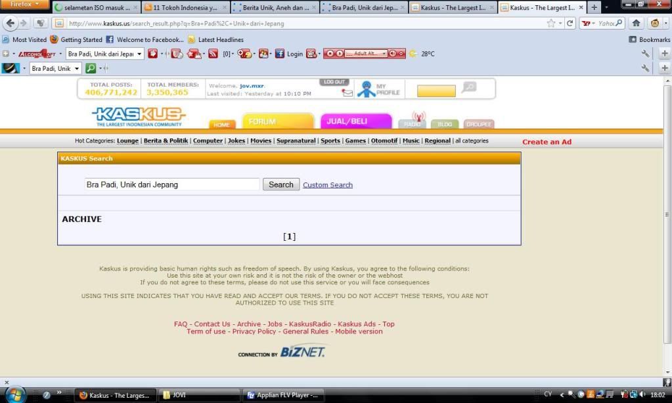This screenshot has width=672, height=403.
Task: Click the volume speaker tray icon
Action: click(642, 394)
